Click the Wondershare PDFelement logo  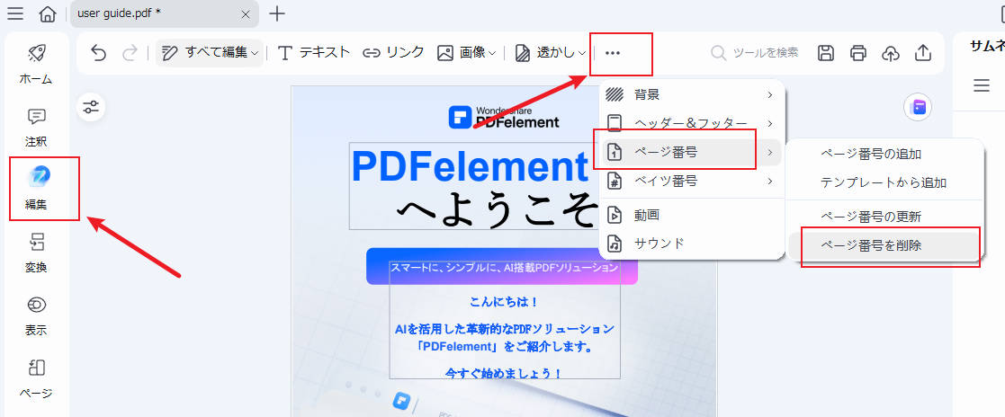click(x=504, y=117)
